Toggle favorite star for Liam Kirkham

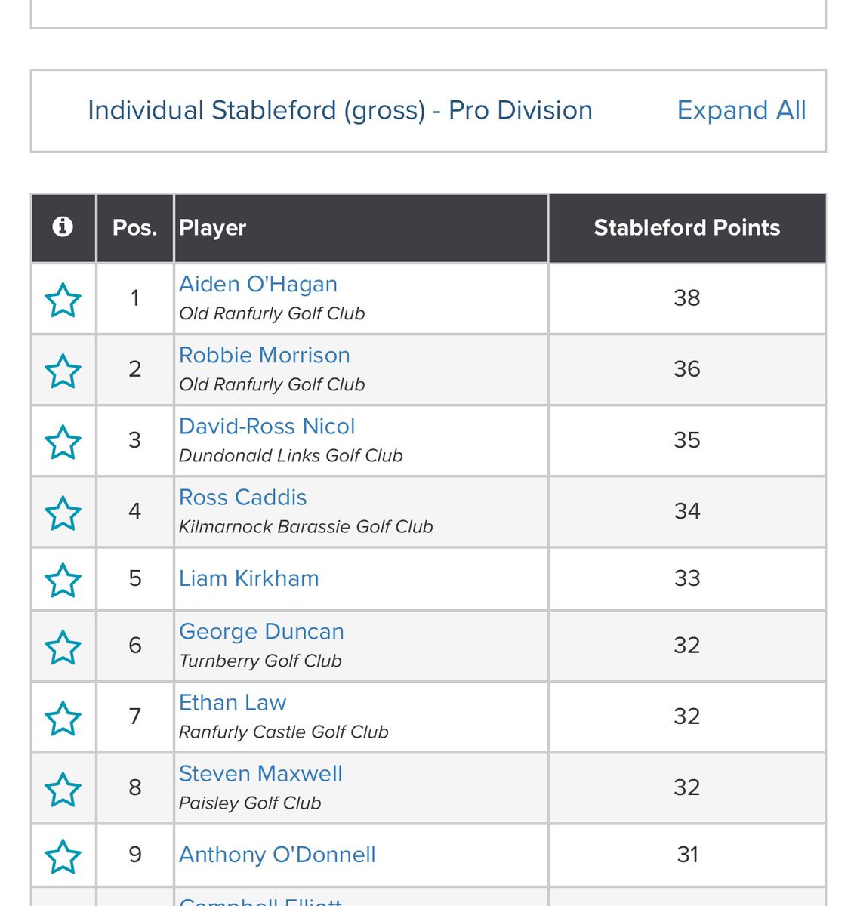tap(63, 581)
